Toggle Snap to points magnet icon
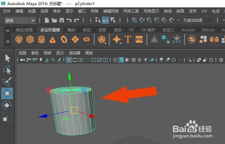This screenshot has height=144, width=225. click(x=149, y=20)
